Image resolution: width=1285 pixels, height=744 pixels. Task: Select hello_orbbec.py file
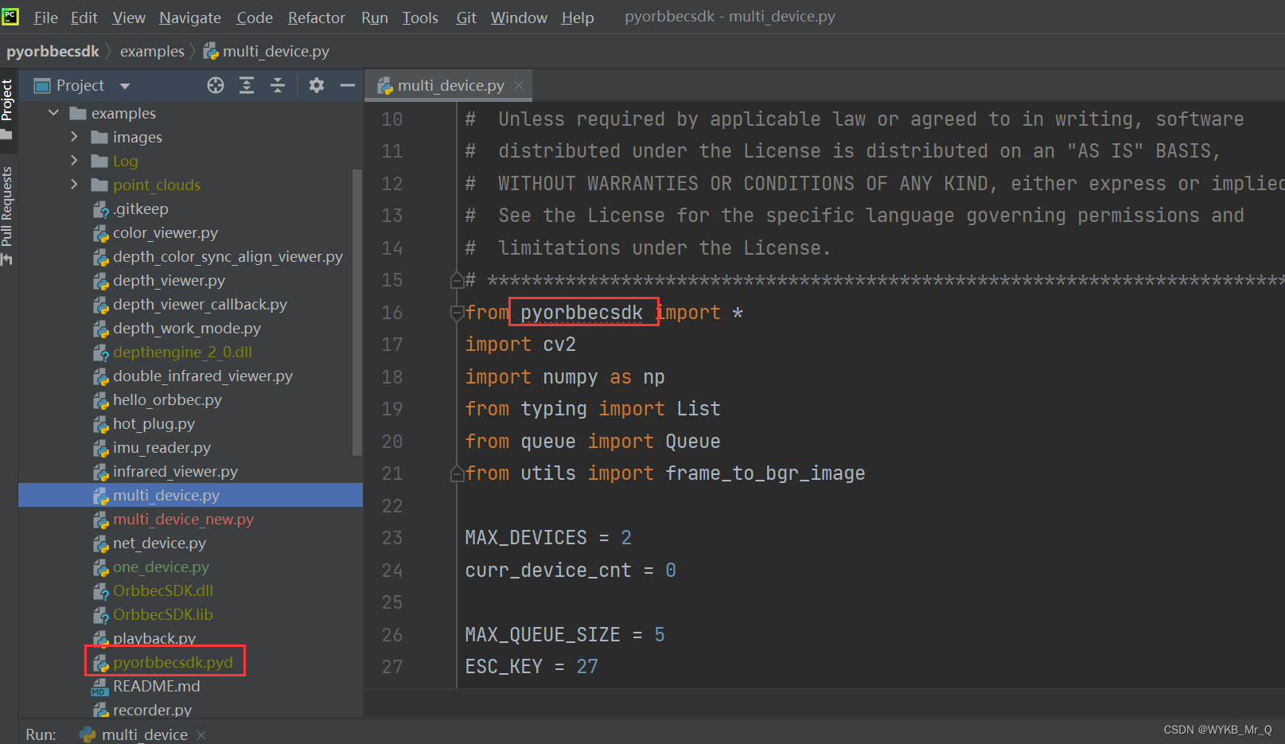click(x=167, y=399)
